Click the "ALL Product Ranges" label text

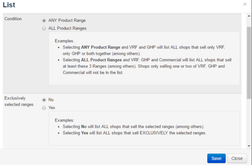(x=67, y=28)
